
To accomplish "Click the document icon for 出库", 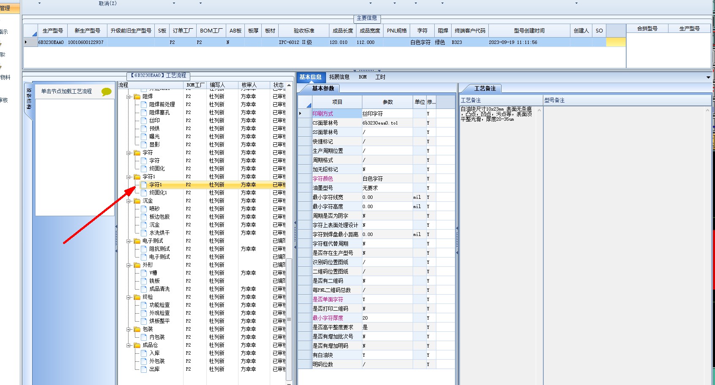I will click(x=144, y=369).
